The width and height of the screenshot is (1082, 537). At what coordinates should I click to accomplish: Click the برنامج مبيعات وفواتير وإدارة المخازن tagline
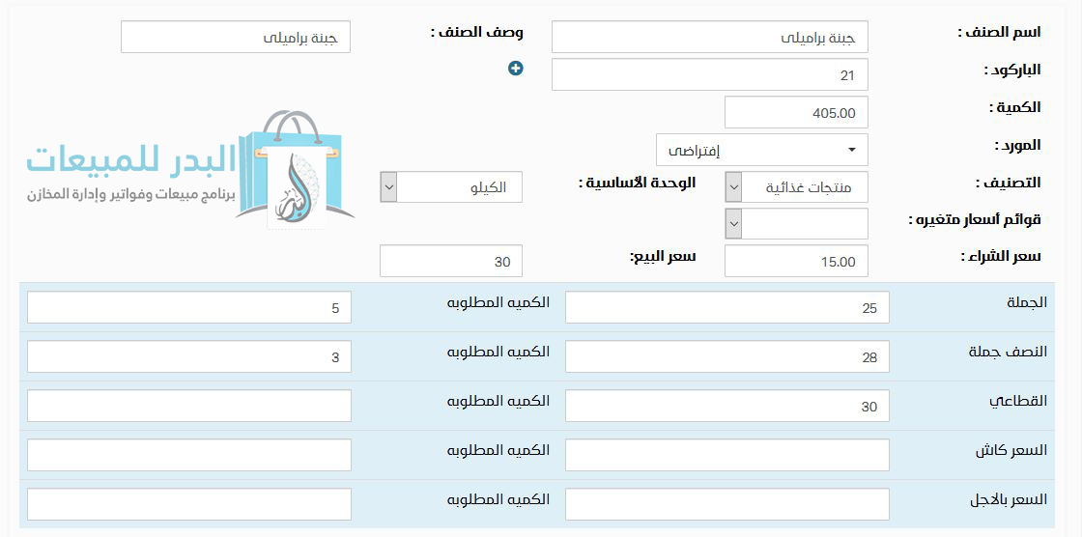tap(131, 195)
